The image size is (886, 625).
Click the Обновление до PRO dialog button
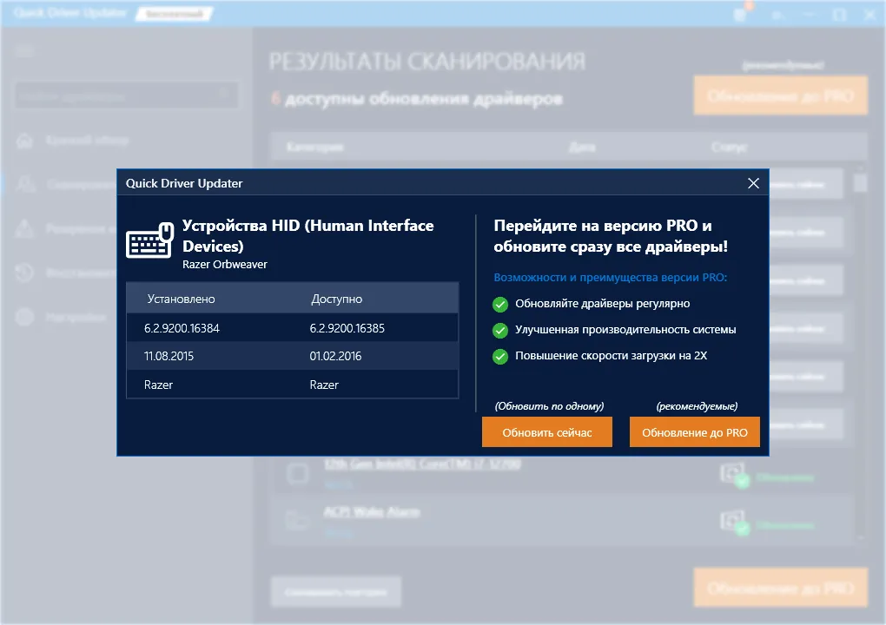click(x=694, y=432)
